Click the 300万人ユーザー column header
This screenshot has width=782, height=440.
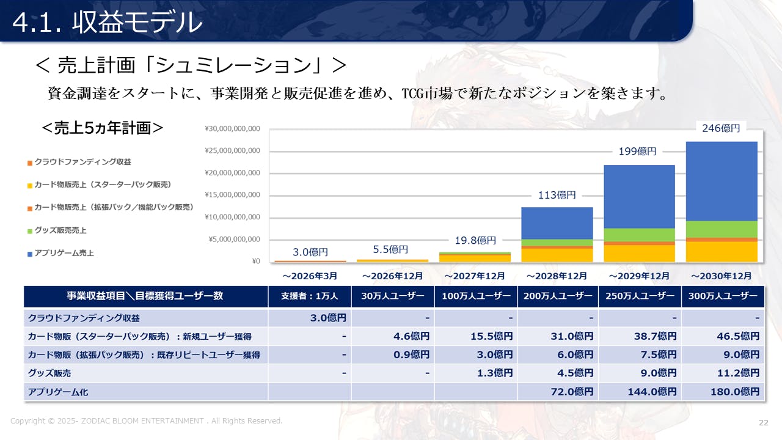723,296
